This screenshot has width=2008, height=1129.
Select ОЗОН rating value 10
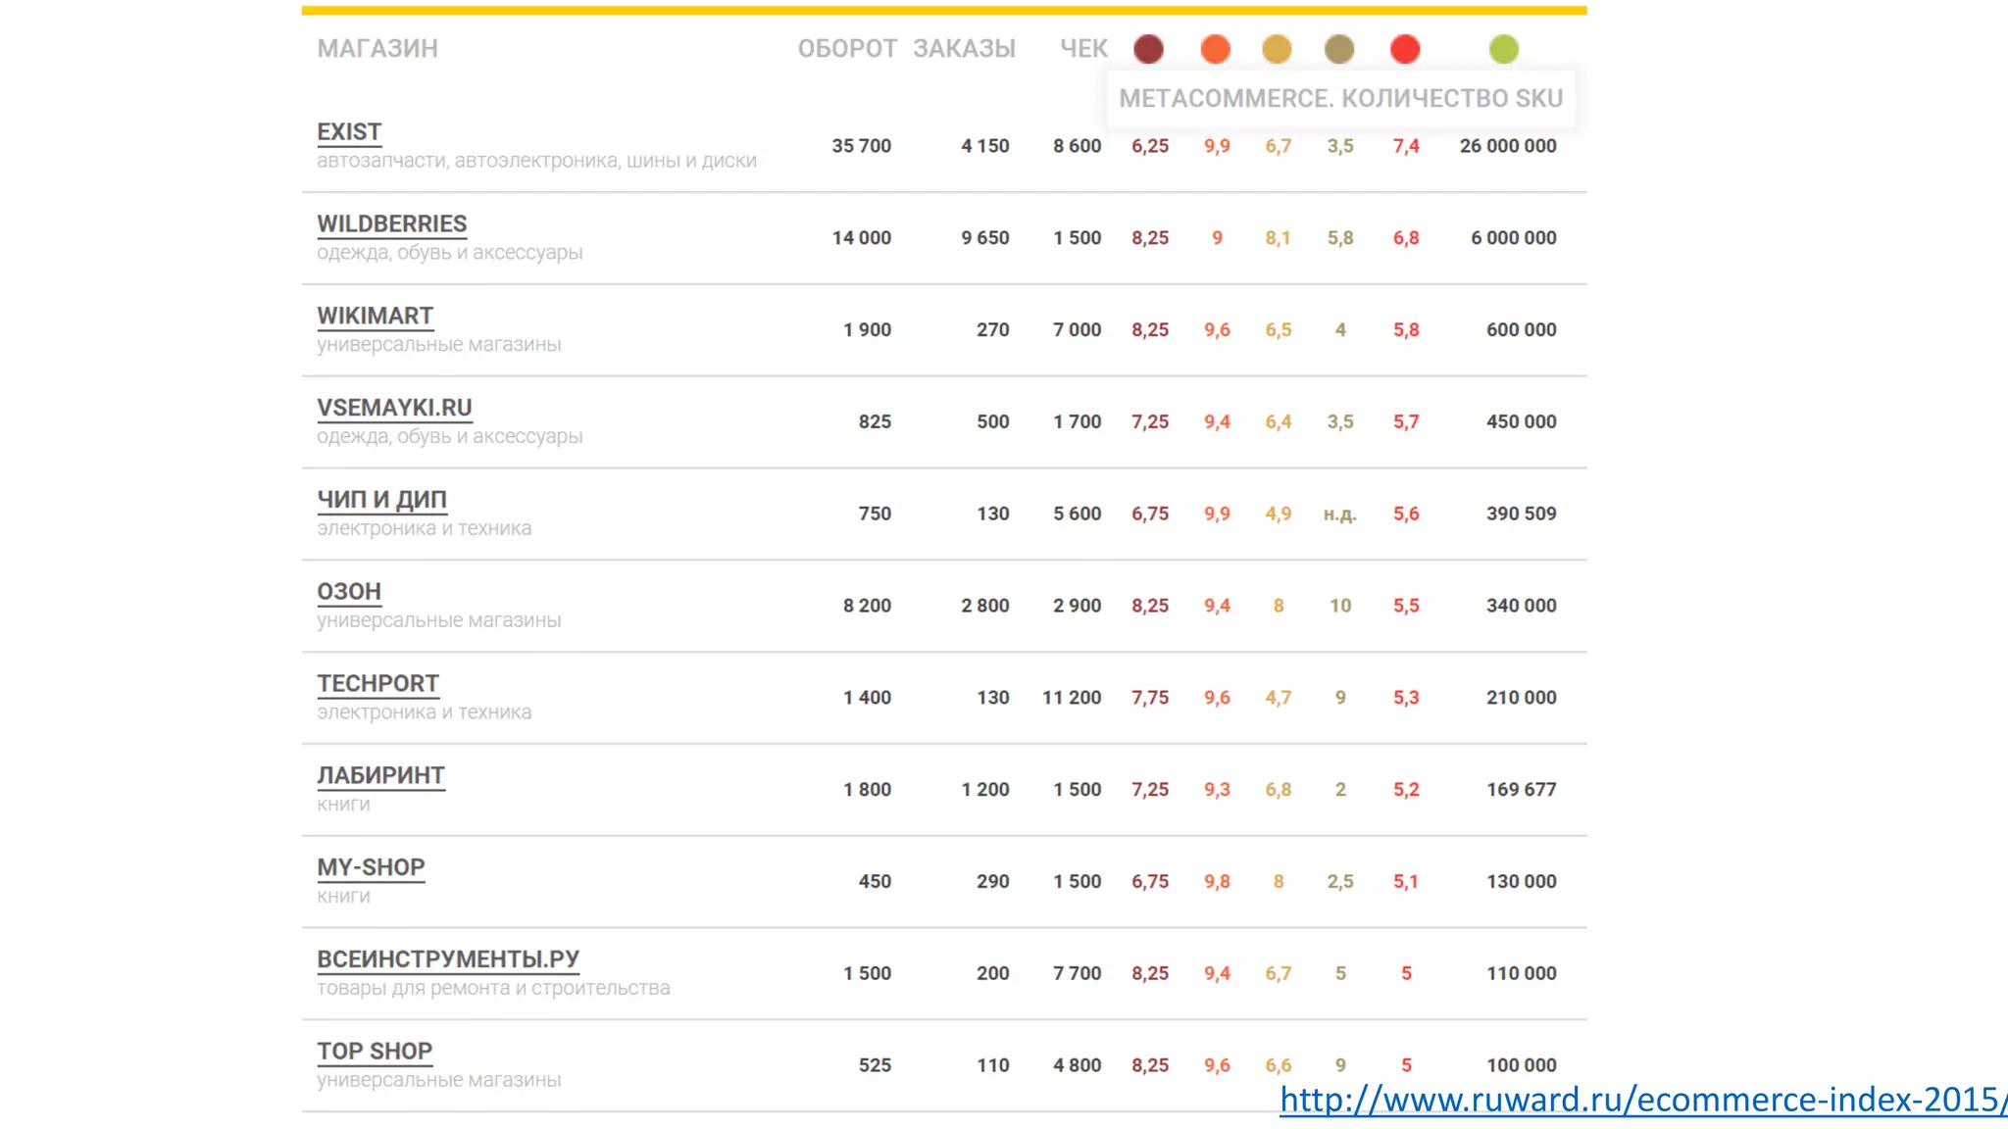[x=1339, y=607]
